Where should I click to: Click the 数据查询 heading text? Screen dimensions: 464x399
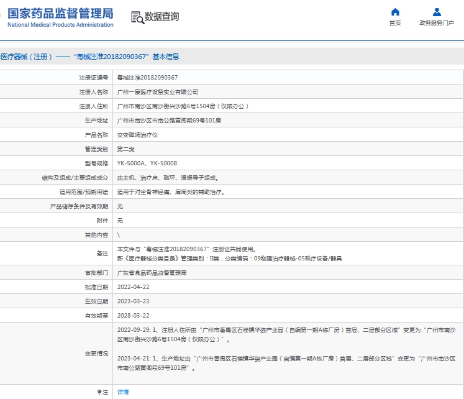coord(161,17)
